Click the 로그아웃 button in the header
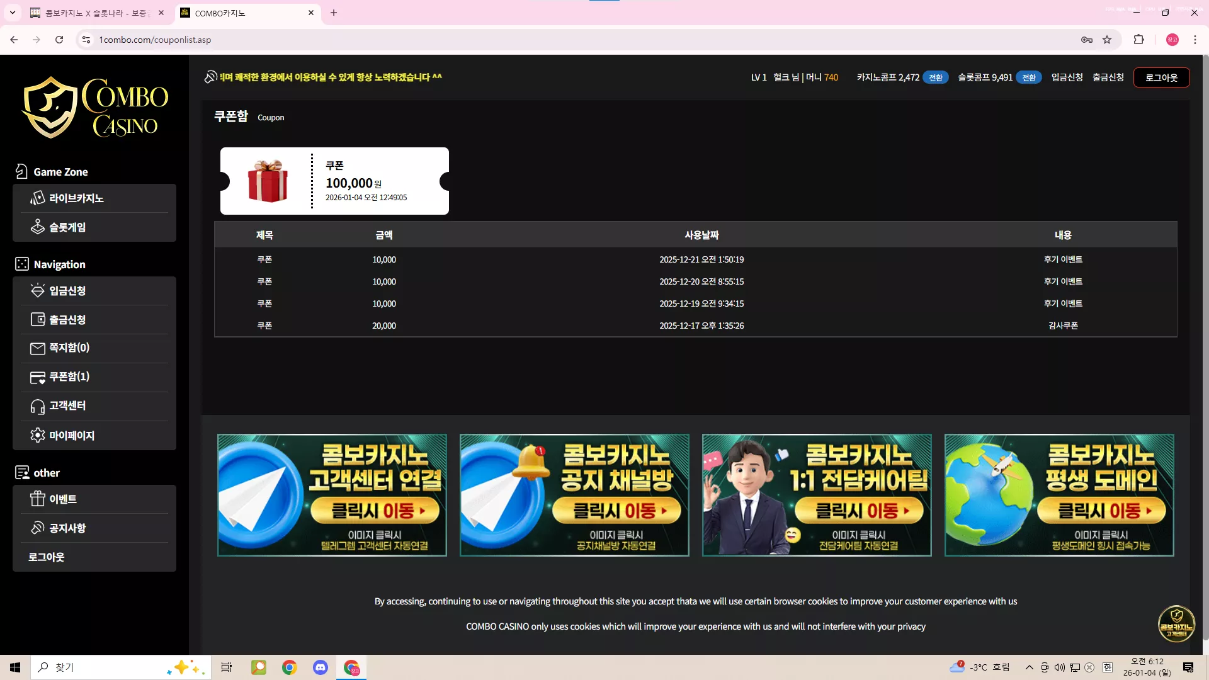1209x680 pixels. (x=1161, y=77)
